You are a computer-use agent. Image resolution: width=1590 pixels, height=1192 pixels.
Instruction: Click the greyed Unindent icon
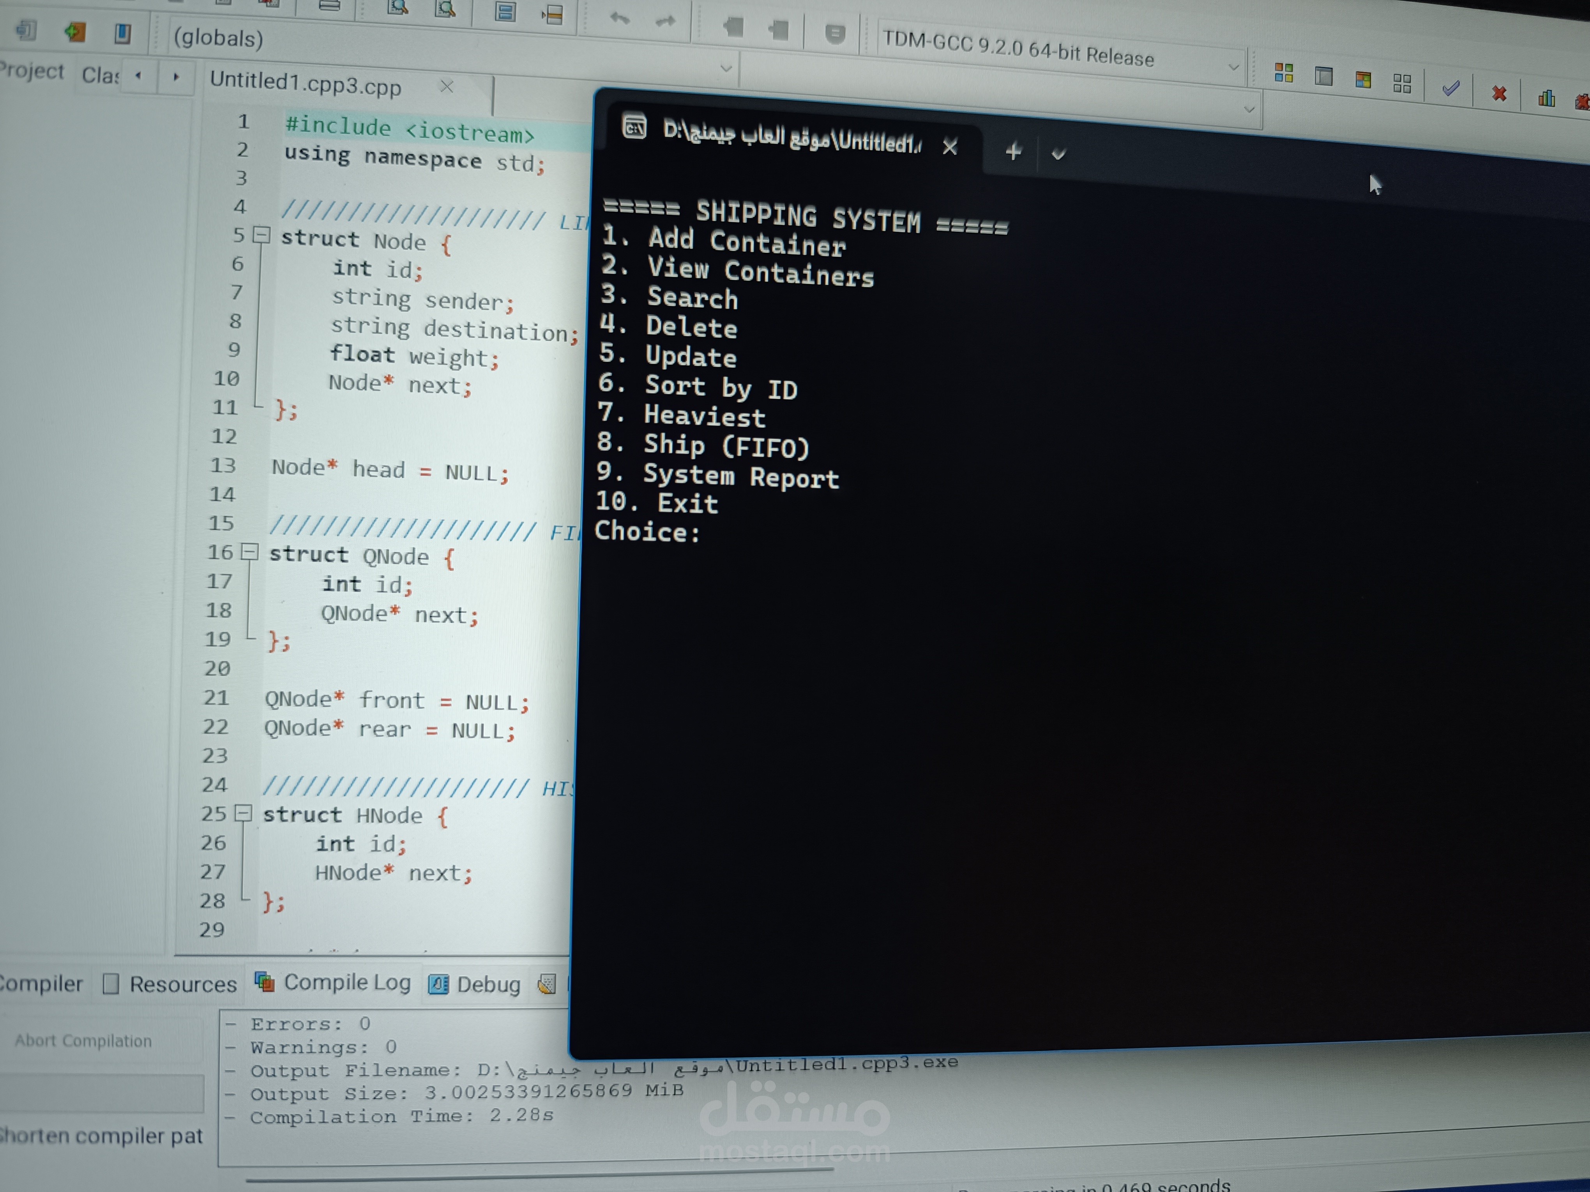click(x=779, y=30)
